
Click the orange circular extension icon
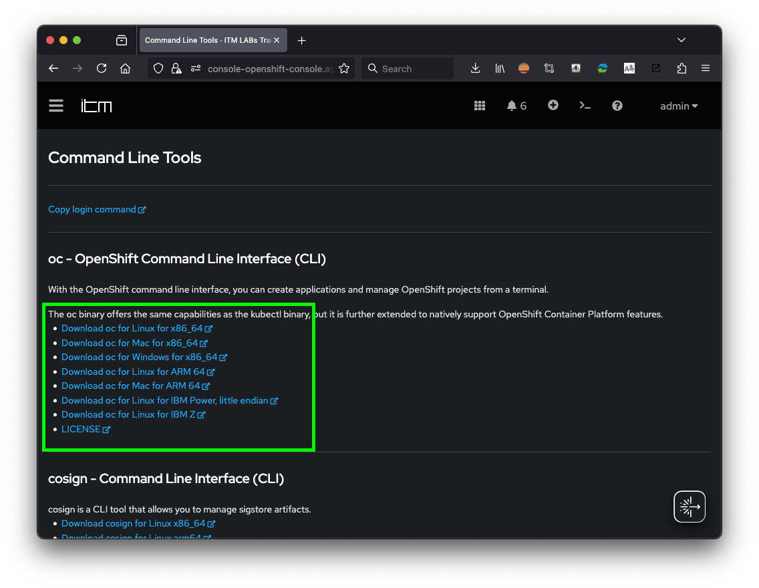(x=524, y=68)
